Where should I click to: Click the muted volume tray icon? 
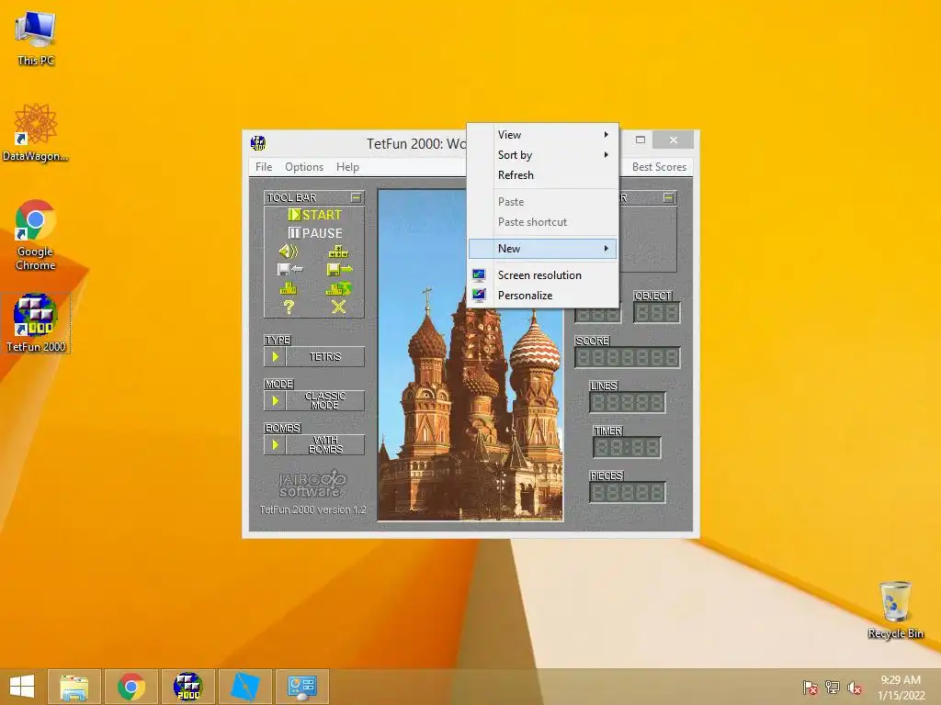pos(855,687)
